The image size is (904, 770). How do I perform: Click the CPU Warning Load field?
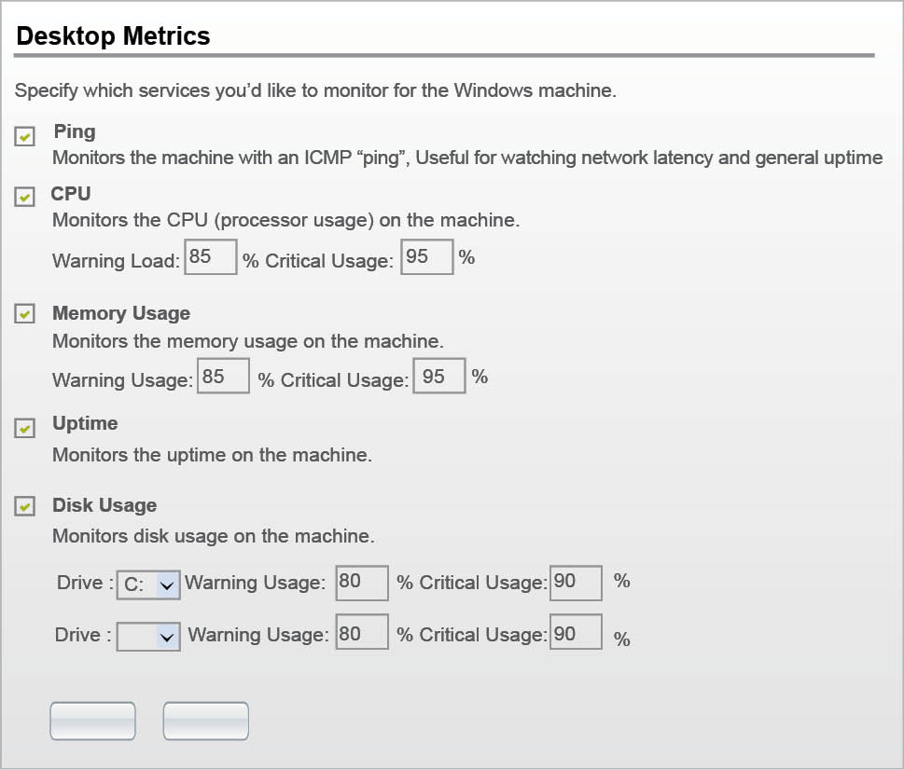(x=211, y=257)
